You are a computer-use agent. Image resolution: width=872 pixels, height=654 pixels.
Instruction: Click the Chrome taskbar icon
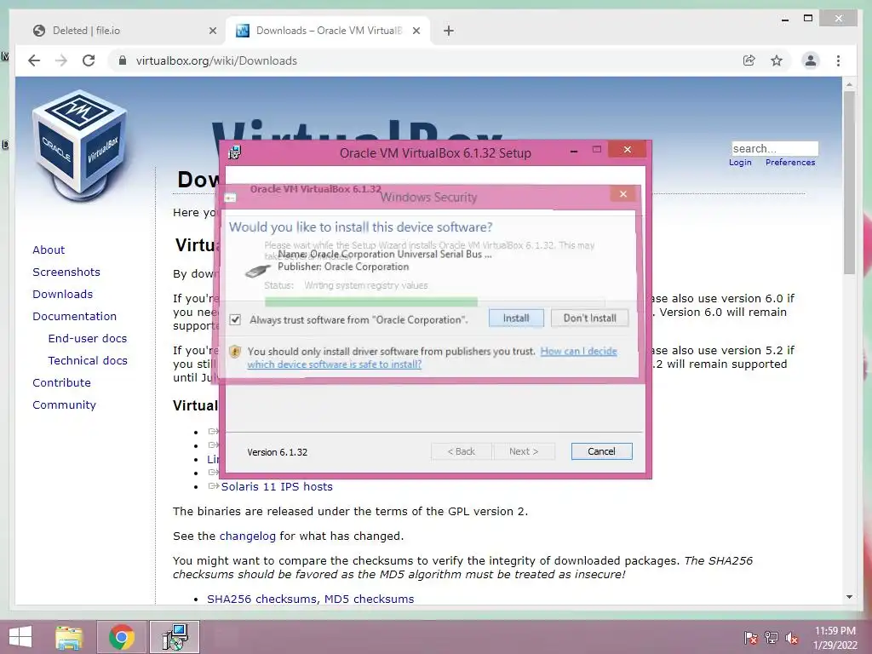(x=122, y=637)
